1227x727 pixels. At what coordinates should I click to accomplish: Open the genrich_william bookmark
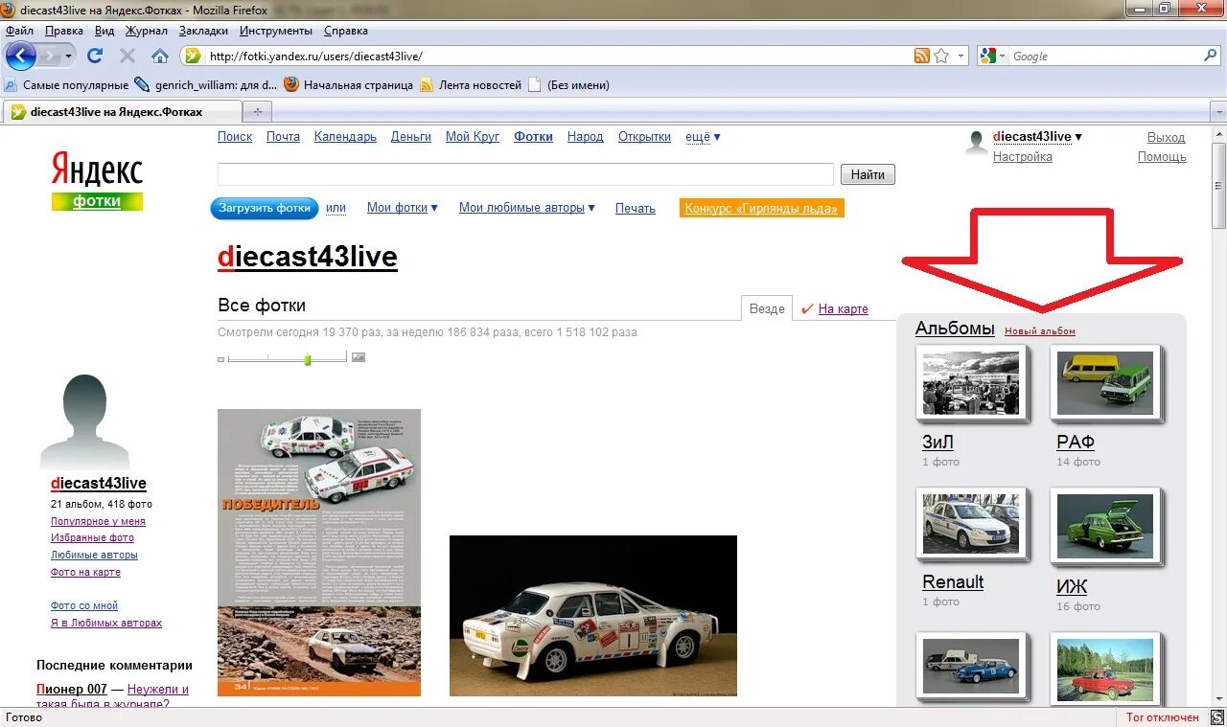coord(206,85)
